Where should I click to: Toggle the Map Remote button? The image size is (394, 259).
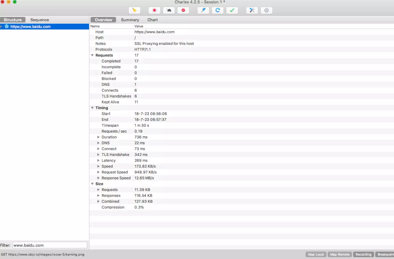click(340, 254)
